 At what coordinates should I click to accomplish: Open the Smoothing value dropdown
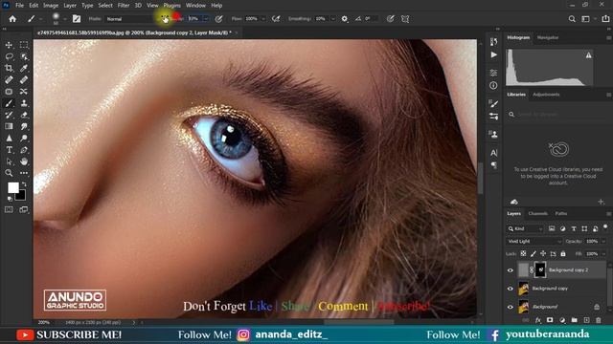coord(332,19)
